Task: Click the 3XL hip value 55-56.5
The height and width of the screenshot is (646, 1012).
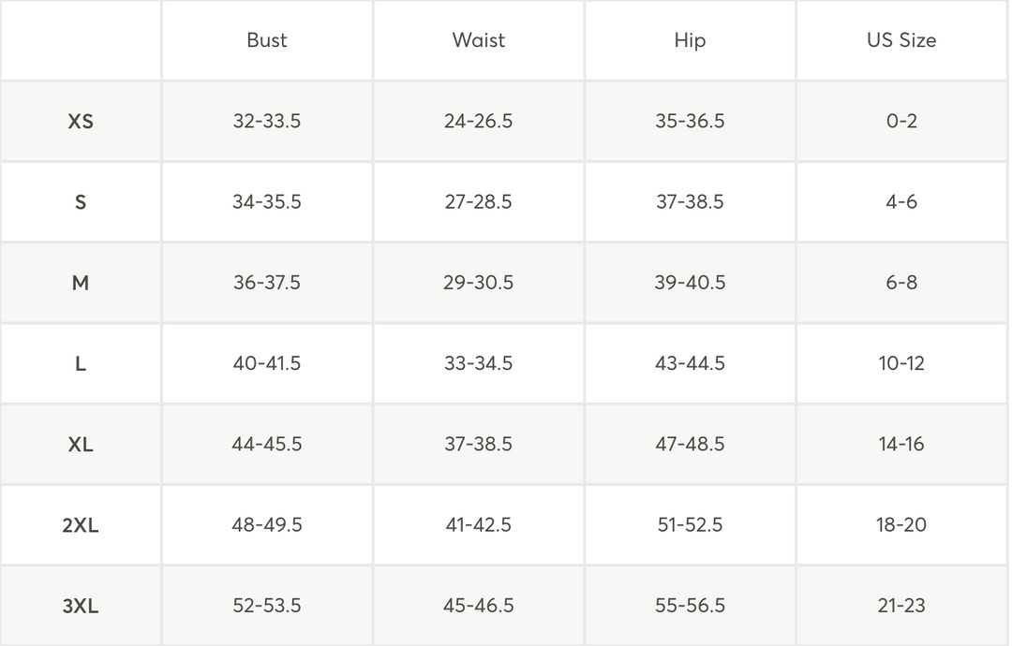Action: pyautogui.click(x=690, y=606)
